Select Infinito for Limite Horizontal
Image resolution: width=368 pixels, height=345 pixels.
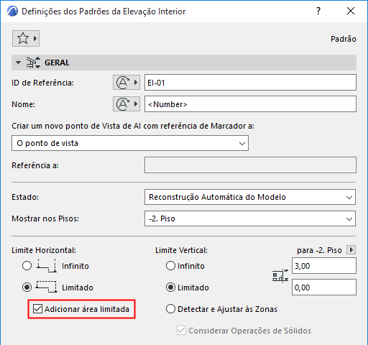[x=27, y=266]
